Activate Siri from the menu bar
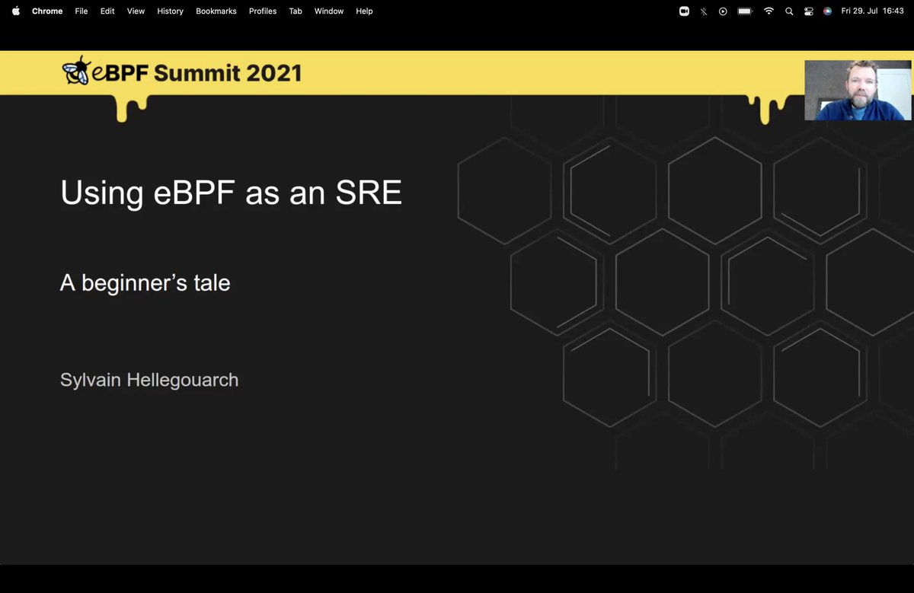The height and width of the screenshot is (593, 914). tap(827, 11)
